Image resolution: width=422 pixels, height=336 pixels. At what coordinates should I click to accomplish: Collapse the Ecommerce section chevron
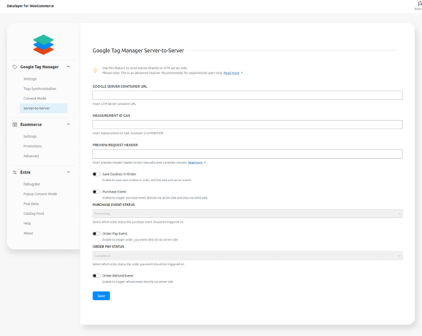(68, 124)
